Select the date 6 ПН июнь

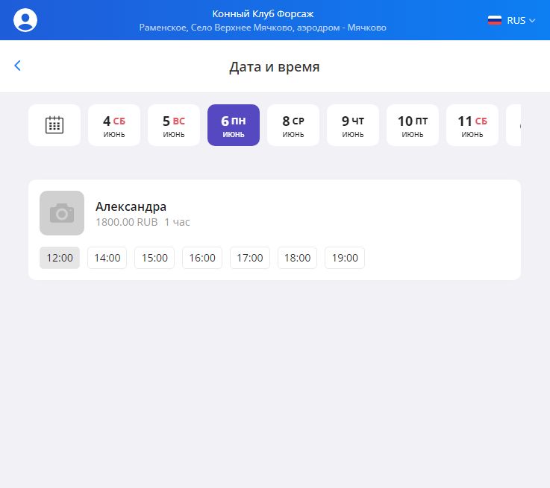click(234, 125)
